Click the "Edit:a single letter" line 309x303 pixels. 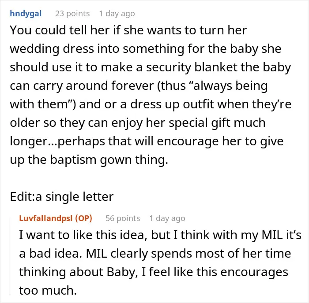click(62, 196)
